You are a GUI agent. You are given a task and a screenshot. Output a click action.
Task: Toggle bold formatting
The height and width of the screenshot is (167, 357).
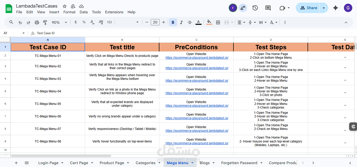(173, 22)
